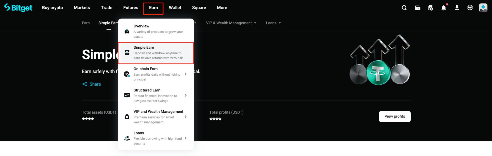The height and width of the screenshot is (156, 492).
Task: Click the Tether coins arrows illustration
Action: (380, 60)
